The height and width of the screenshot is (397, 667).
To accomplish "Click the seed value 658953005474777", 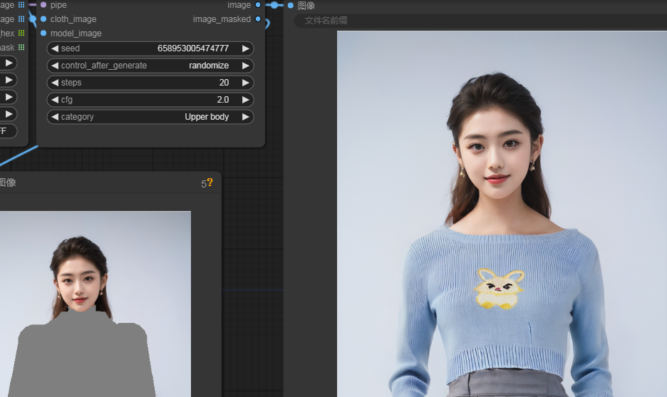I will (193, 48).
